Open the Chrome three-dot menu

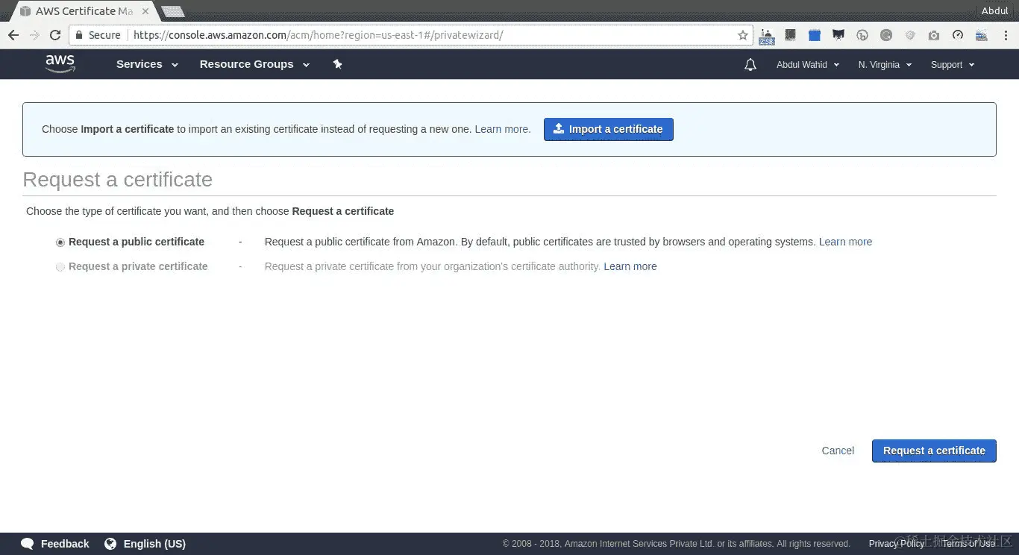click(x=1006, y=35)
